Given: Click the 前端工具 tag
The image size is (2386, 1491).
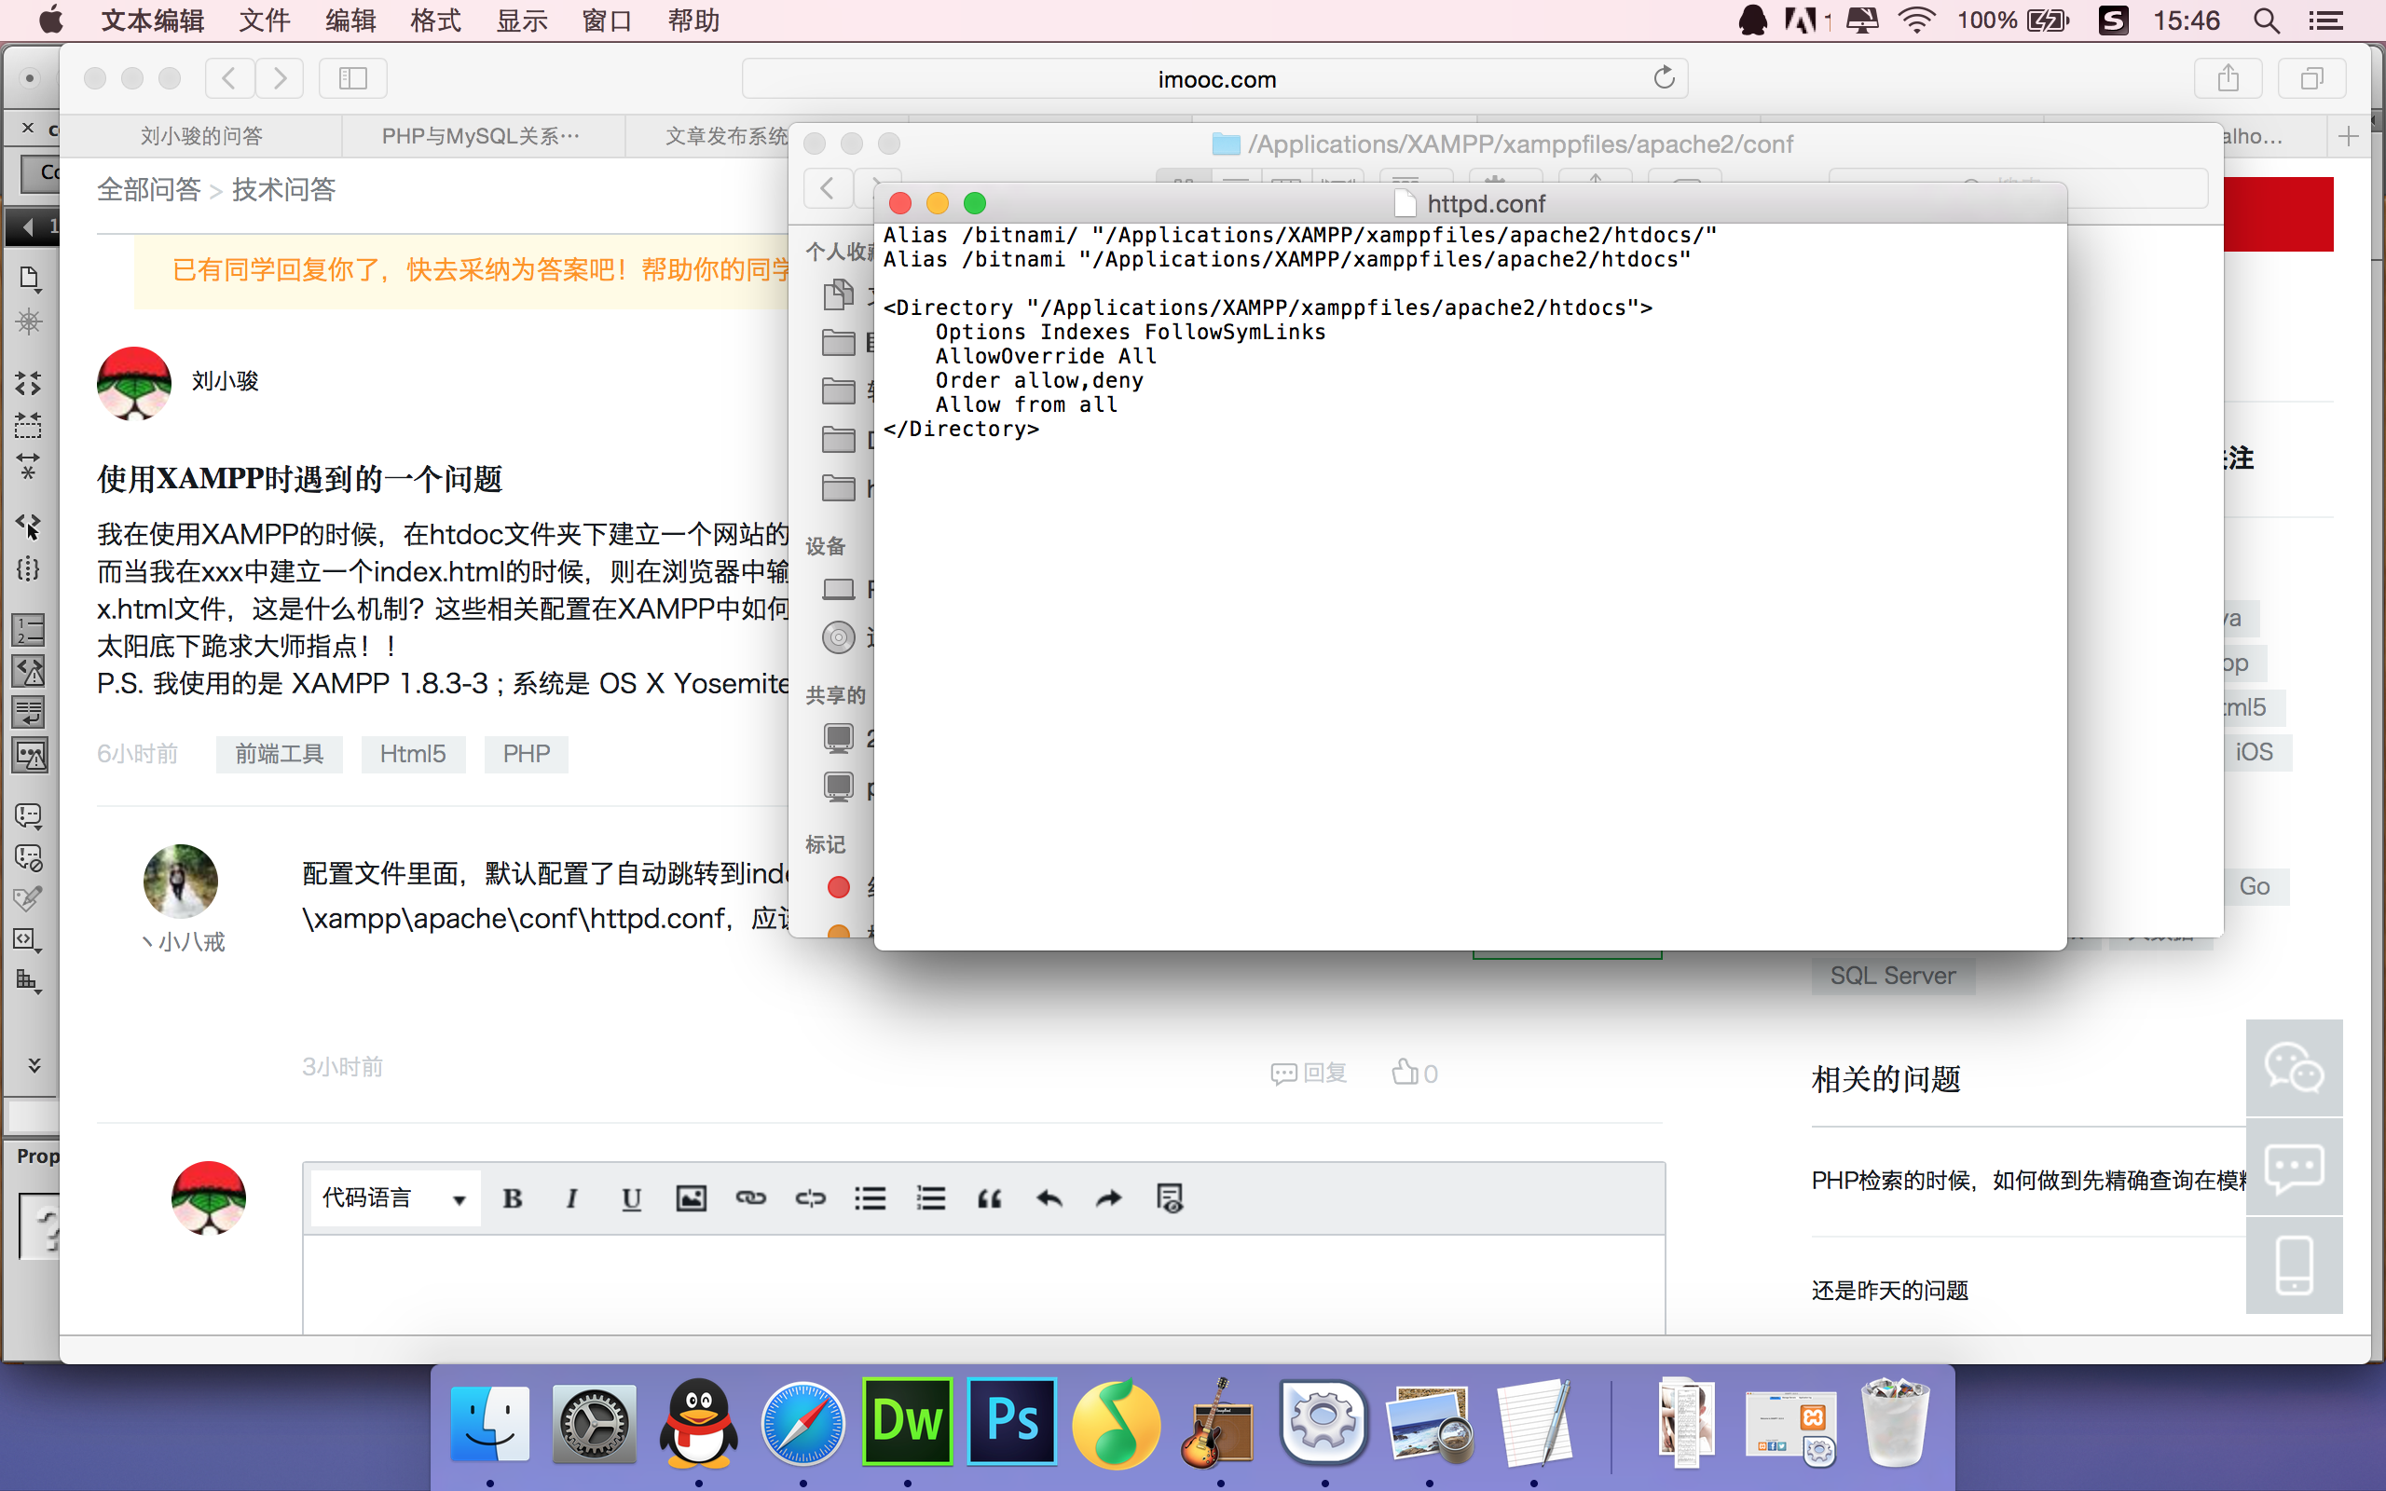Looking at the screenshot, I should point(279,753).
